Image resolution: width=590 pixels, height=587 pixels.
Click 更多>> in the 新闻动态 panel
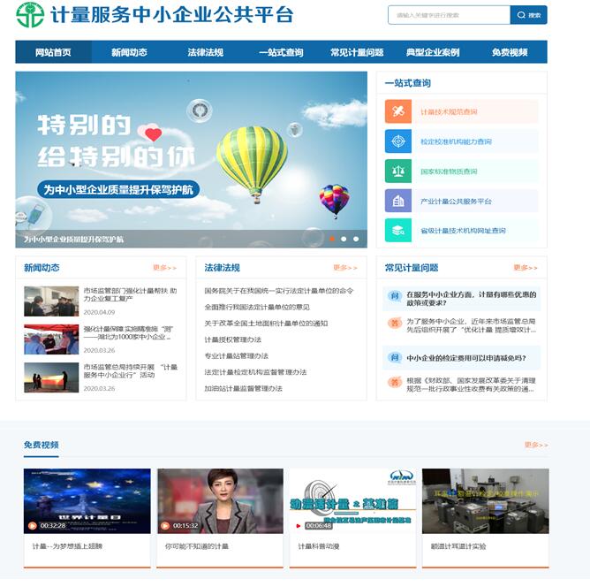pos(165,268)
